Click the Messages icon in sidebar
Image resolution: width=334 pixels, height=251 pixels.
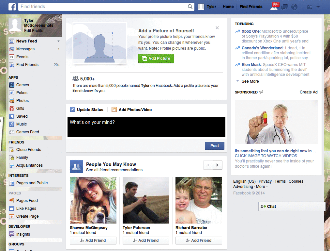(12, 49)
